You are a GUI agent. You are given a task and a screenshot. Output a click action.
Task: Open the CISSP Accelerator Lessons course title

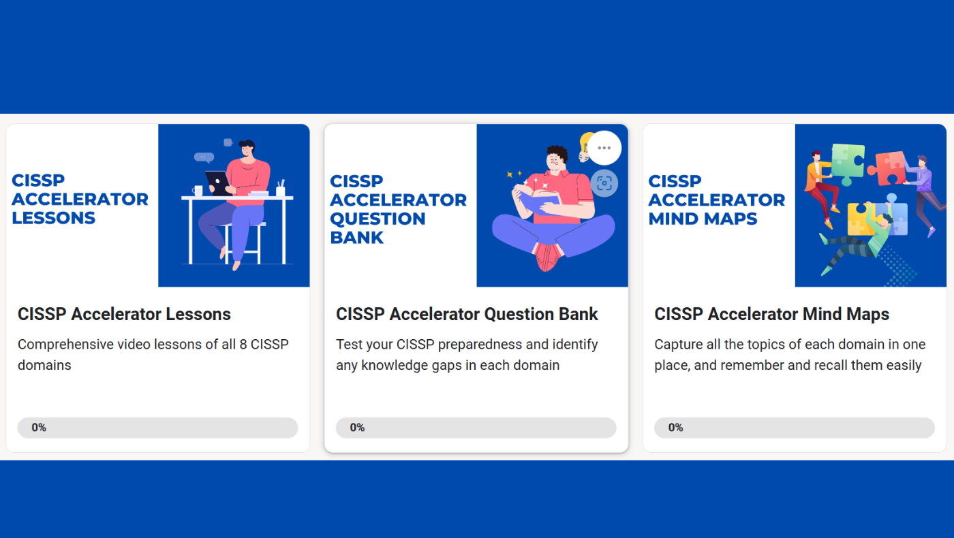(x=124, y=314)
